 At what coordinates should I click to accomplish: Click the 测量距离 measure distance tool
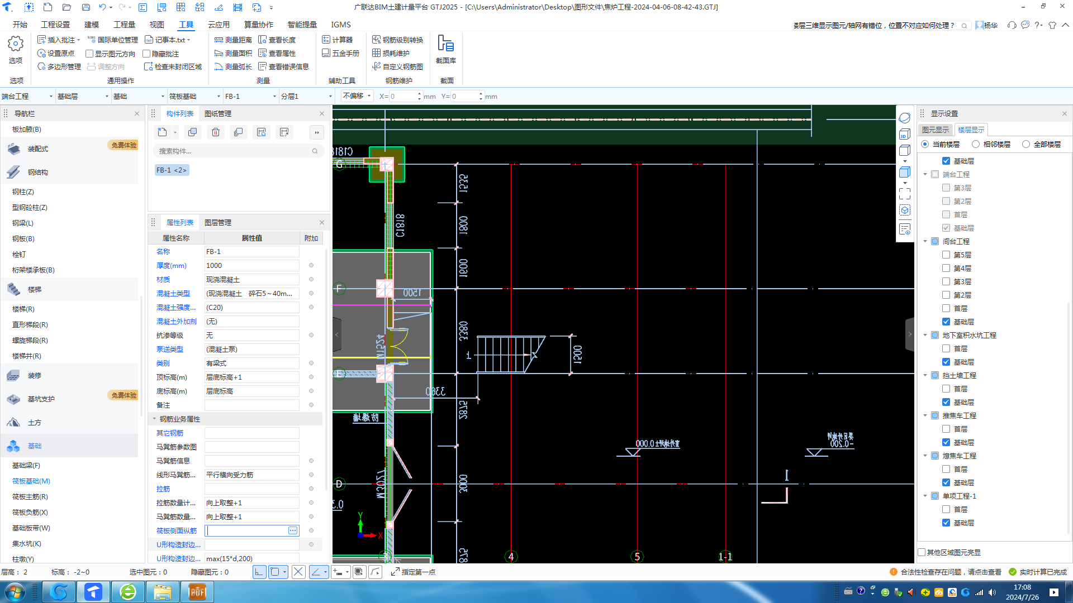tap(233, 40)
